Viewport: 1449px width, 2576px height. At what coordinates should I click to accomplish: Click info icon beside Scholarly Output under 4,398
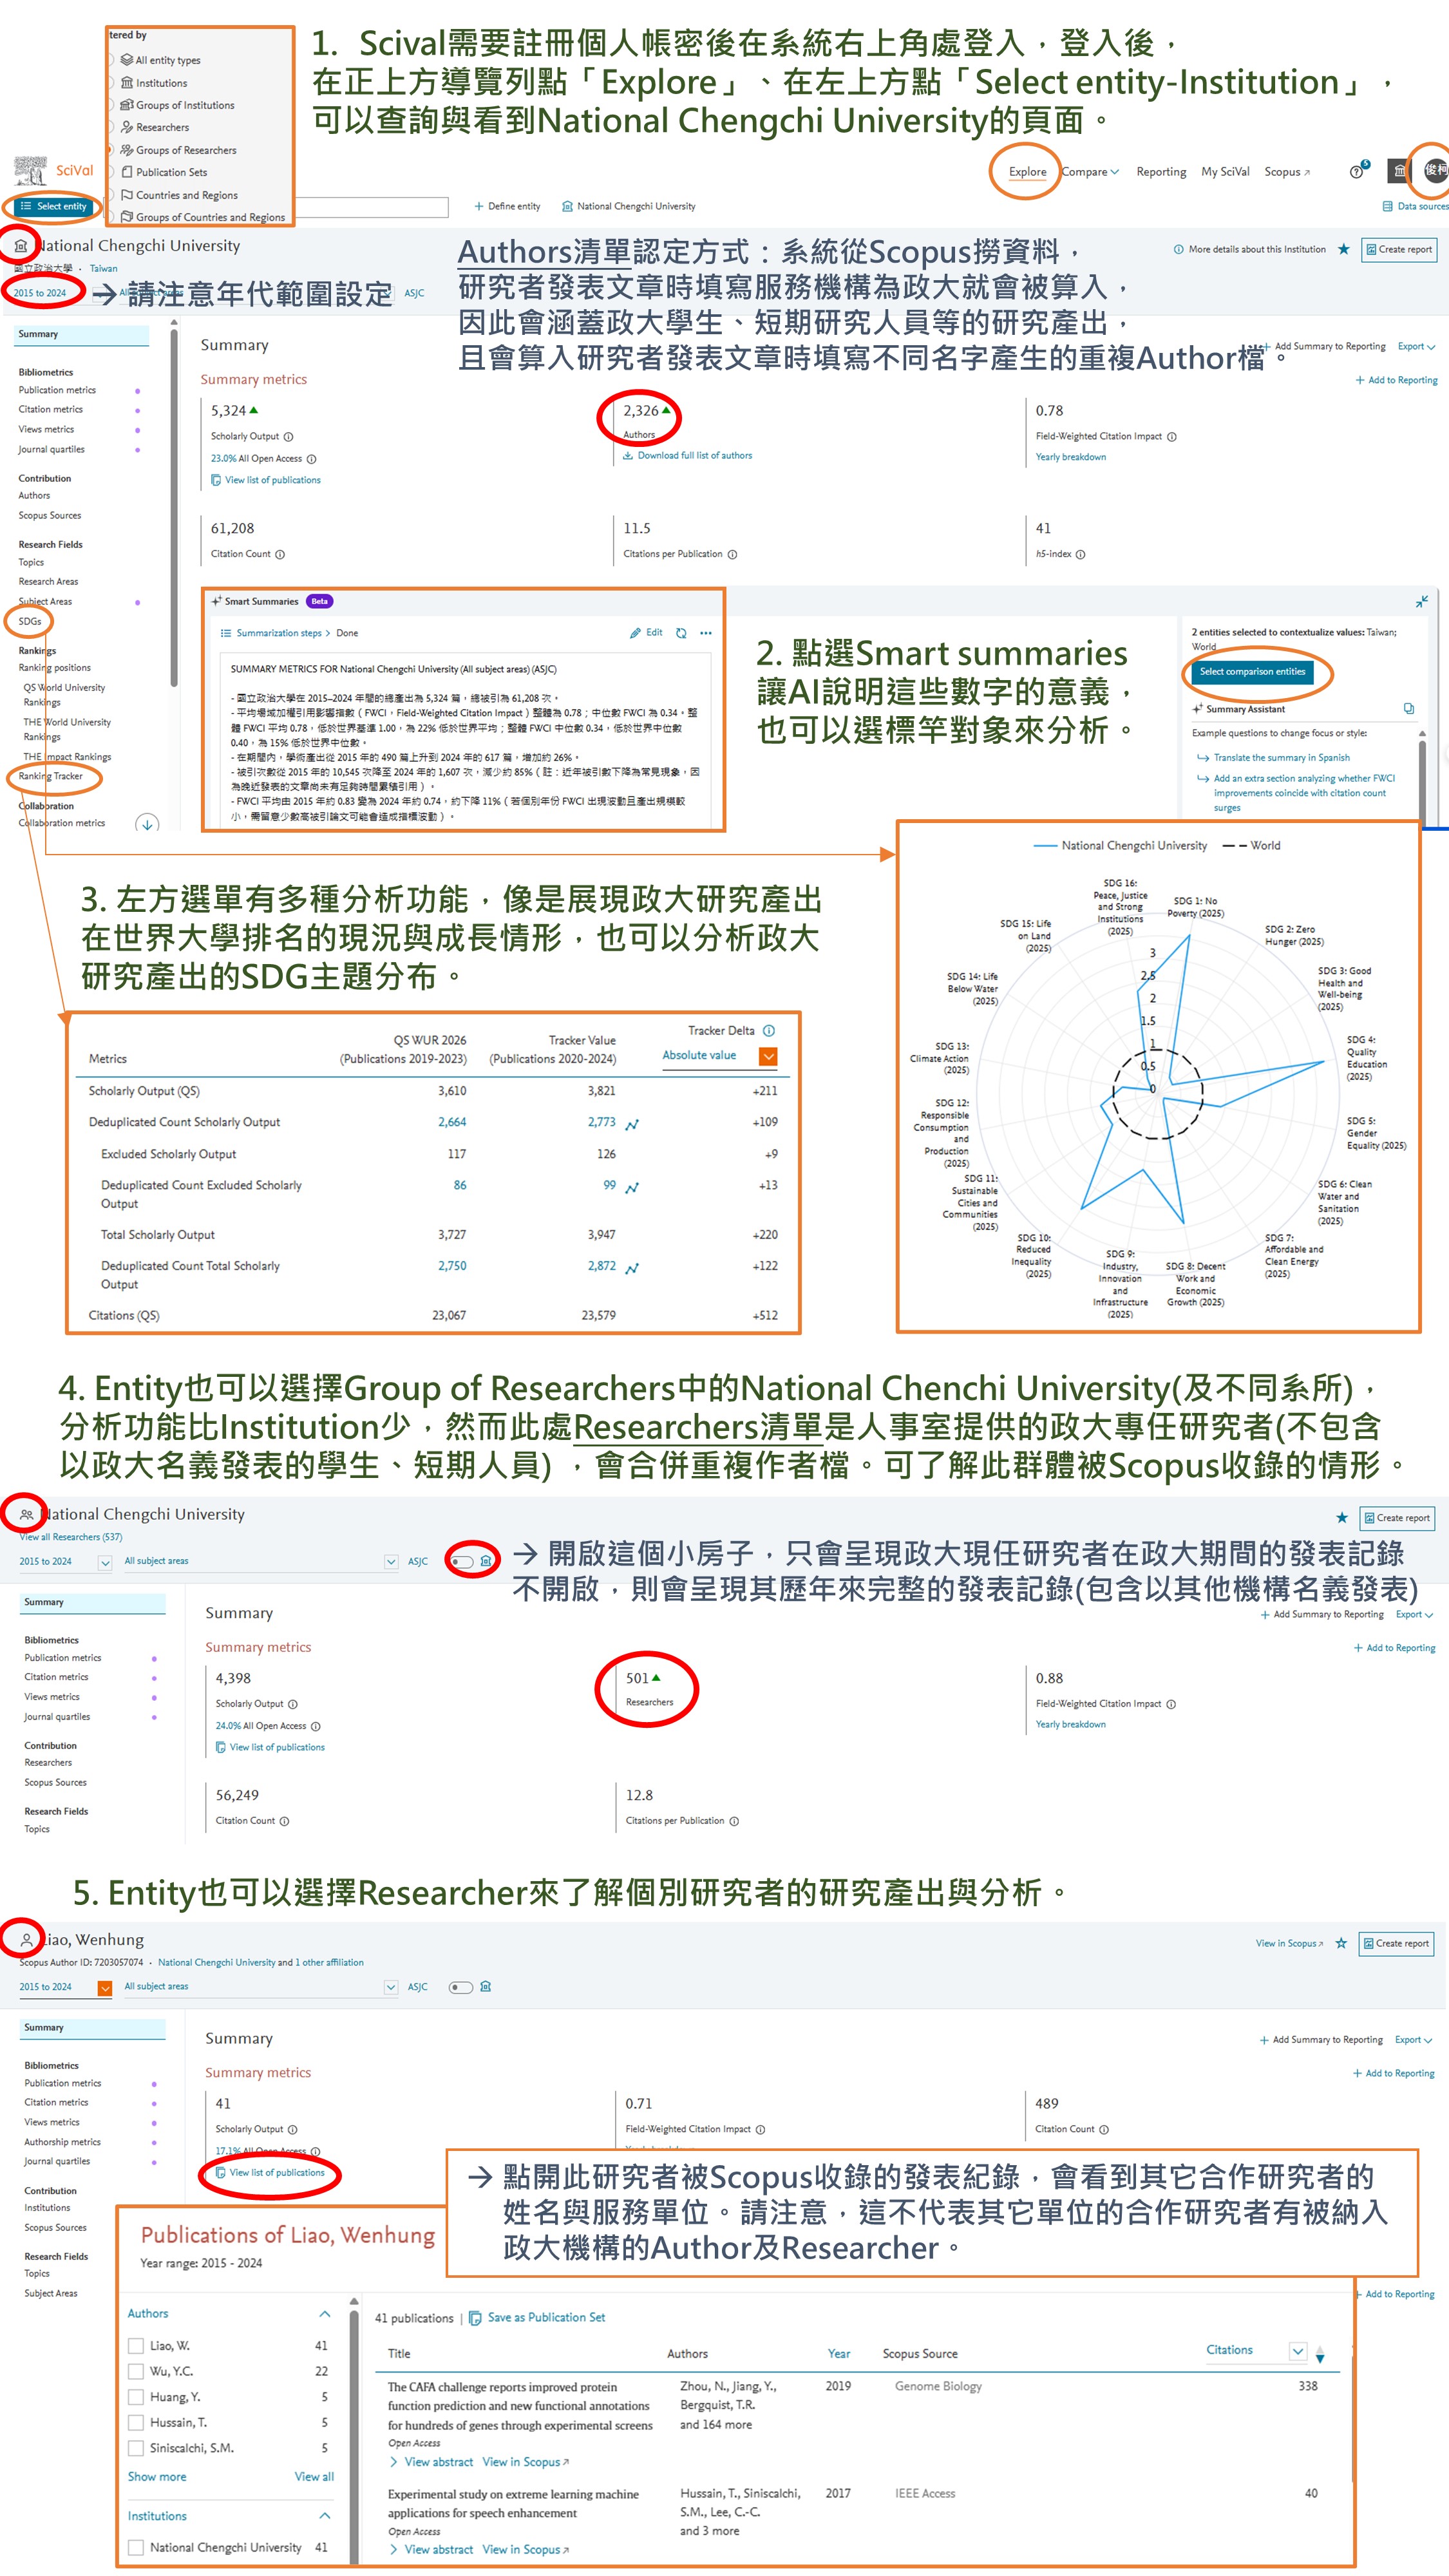[293, 1704]
